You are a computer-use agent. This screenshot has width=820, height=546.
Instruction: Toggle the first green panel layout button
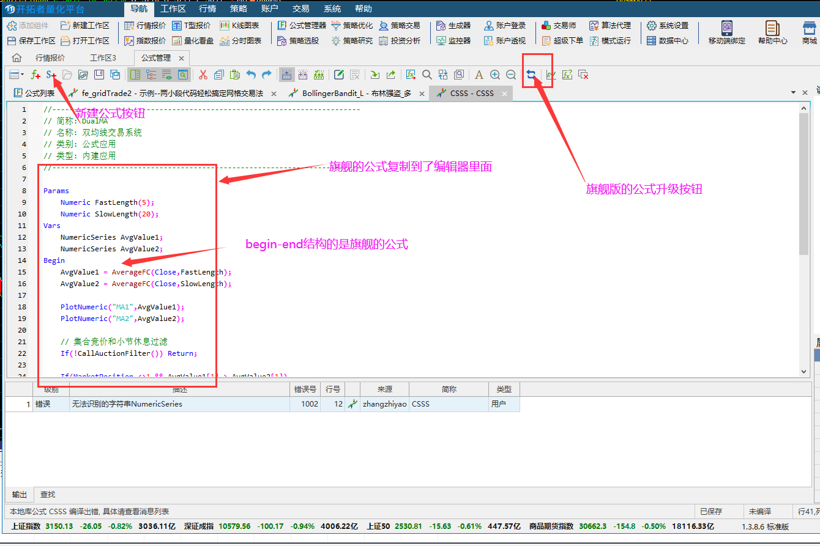click(135, 75)
